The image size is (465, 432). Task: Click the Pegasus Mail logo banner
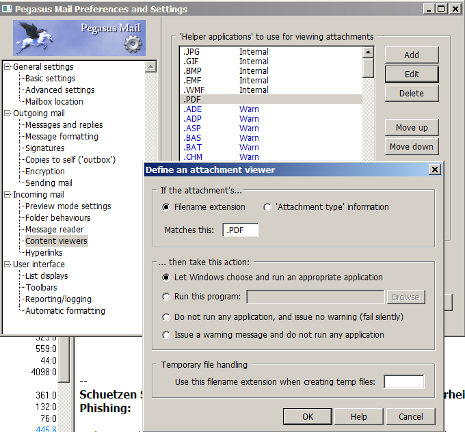click(79, 38)
